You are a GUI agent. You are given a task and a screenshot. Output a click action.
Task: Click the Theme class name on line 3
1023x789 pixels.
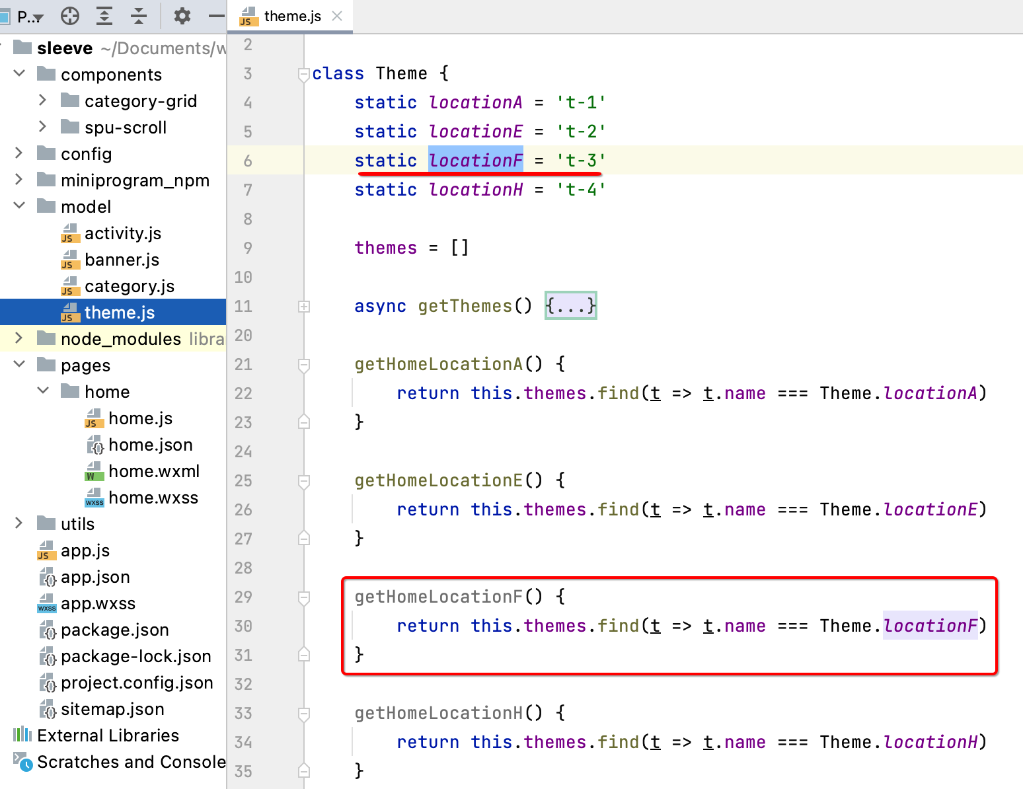pyautogui.click(x=402, y=73)
